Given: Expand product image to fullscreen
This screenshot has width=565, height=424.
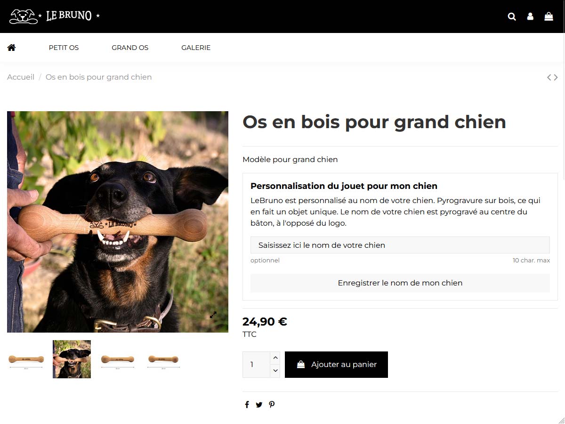Looking at the screenshot, I should tap(213, 315).
